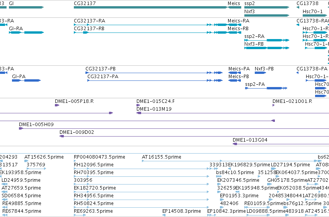This screenshot has width=329, height=217.
Task: Select the EK182720.5prime EST
Action: (x=141, y=192)
